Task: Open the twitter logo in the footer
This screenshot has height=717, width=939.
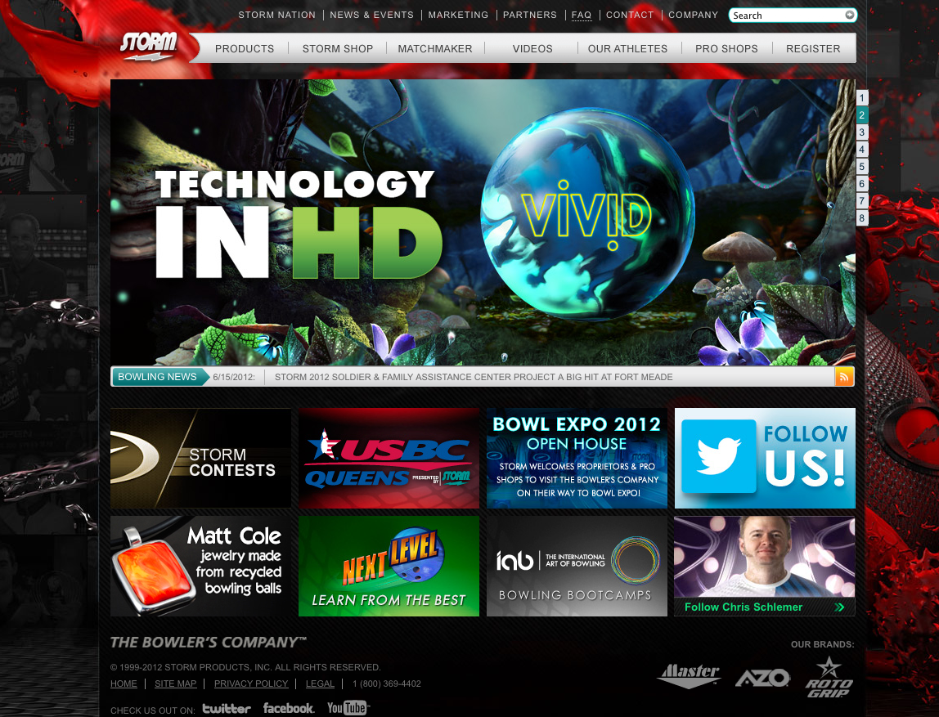Action: [x=227, y=709]
